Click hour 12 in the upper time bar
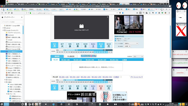Image resolution: width=188 pixels, height=106 pixels. pos(76,52)
